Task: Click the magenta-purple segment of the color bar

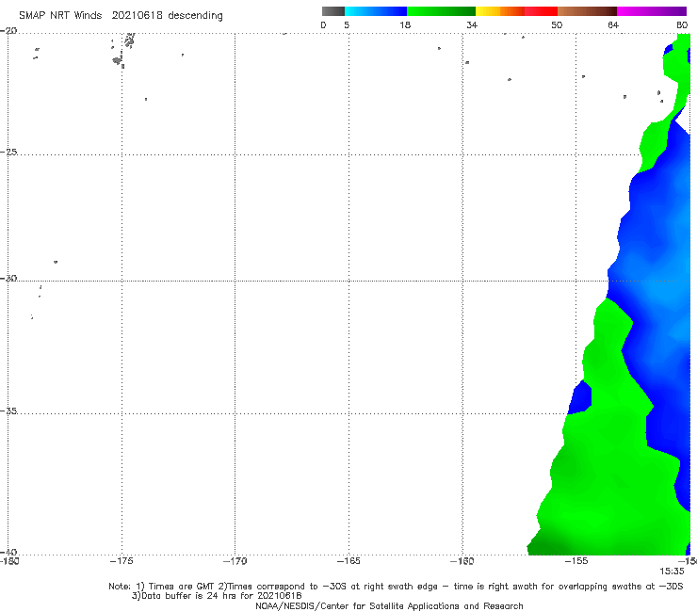Action: point(652,11)
